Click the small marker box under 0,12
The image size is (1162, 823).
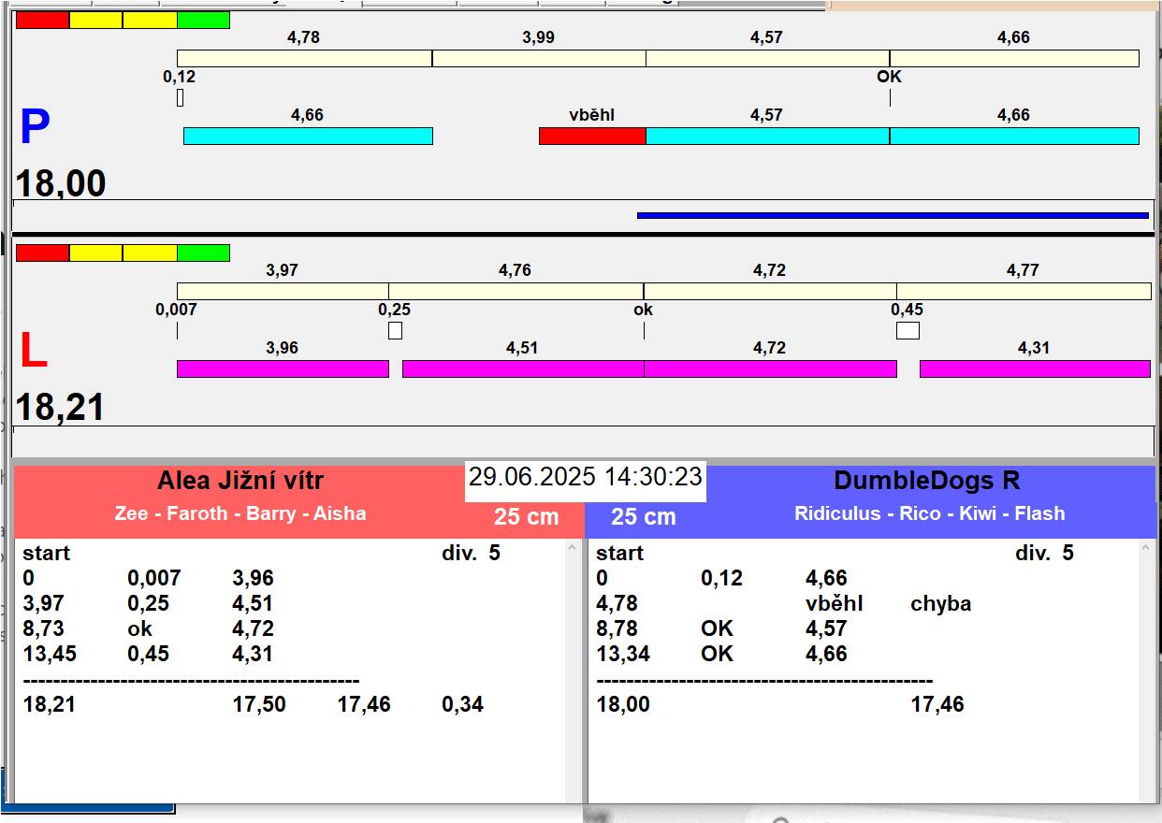[180, 97]
